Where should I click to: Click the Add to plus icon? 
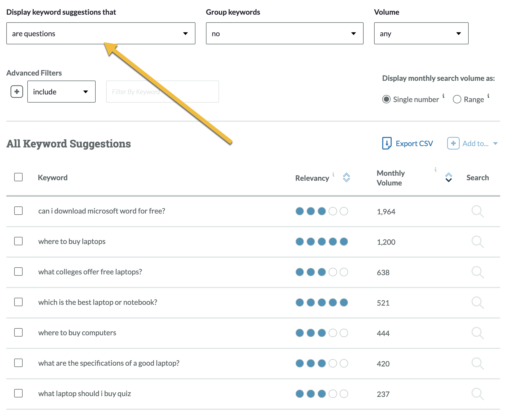click(453, 143)
